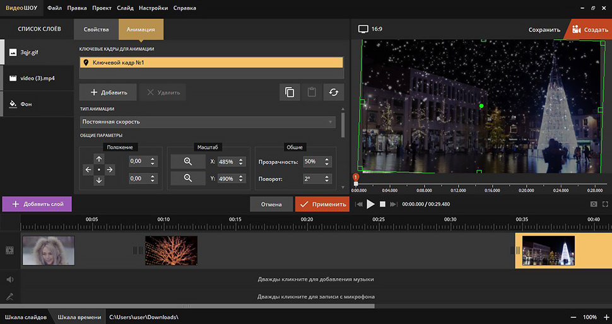
Task: Click the Применить button
Action: point(322,204)
